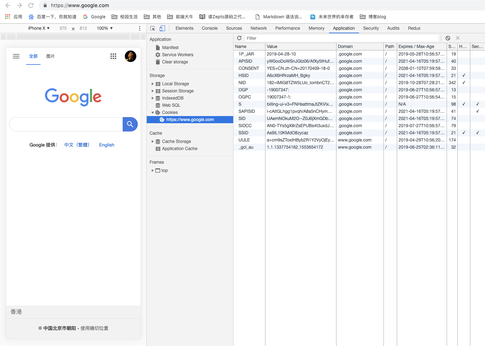Viewport: 485px width, 346px height.
Task: Expand IndexedDB tree node
Action: pos(152,98)
